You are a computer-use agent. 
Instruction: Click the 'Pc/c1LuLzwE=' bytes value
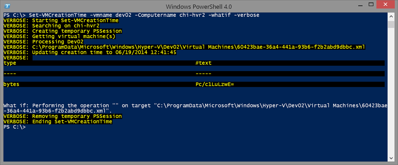[214, 84]
